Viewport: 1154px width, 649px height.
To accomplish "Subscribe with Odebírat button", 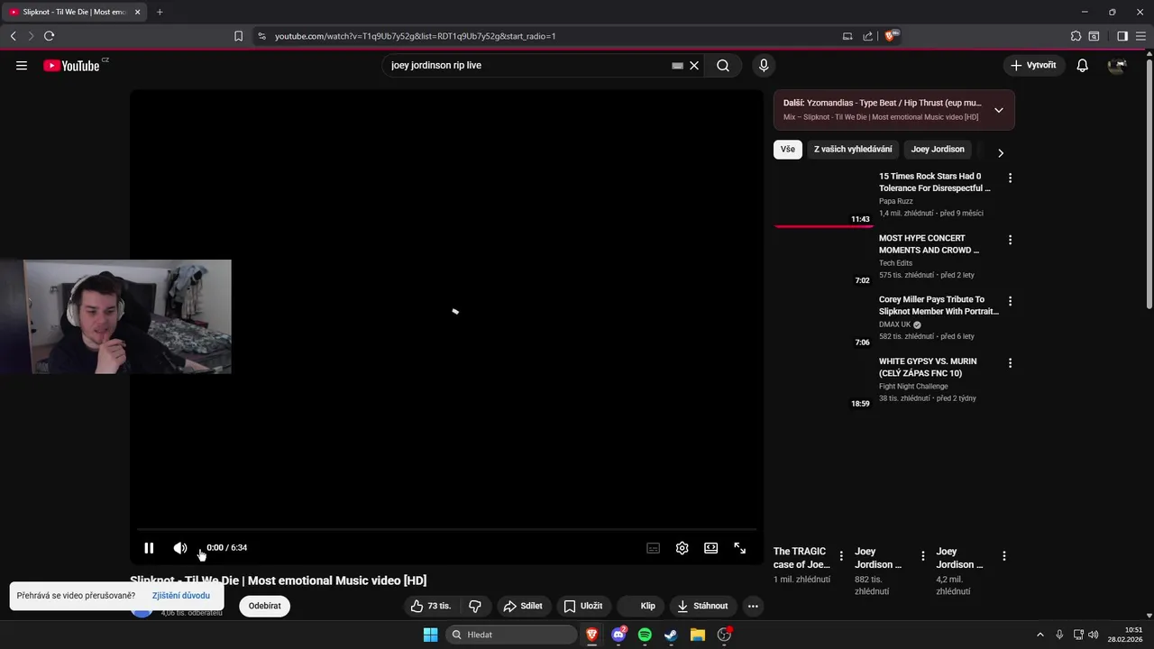I will (265, 606).
